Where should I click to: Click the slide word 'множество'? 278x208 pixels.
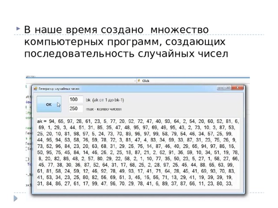pos(179,30)
